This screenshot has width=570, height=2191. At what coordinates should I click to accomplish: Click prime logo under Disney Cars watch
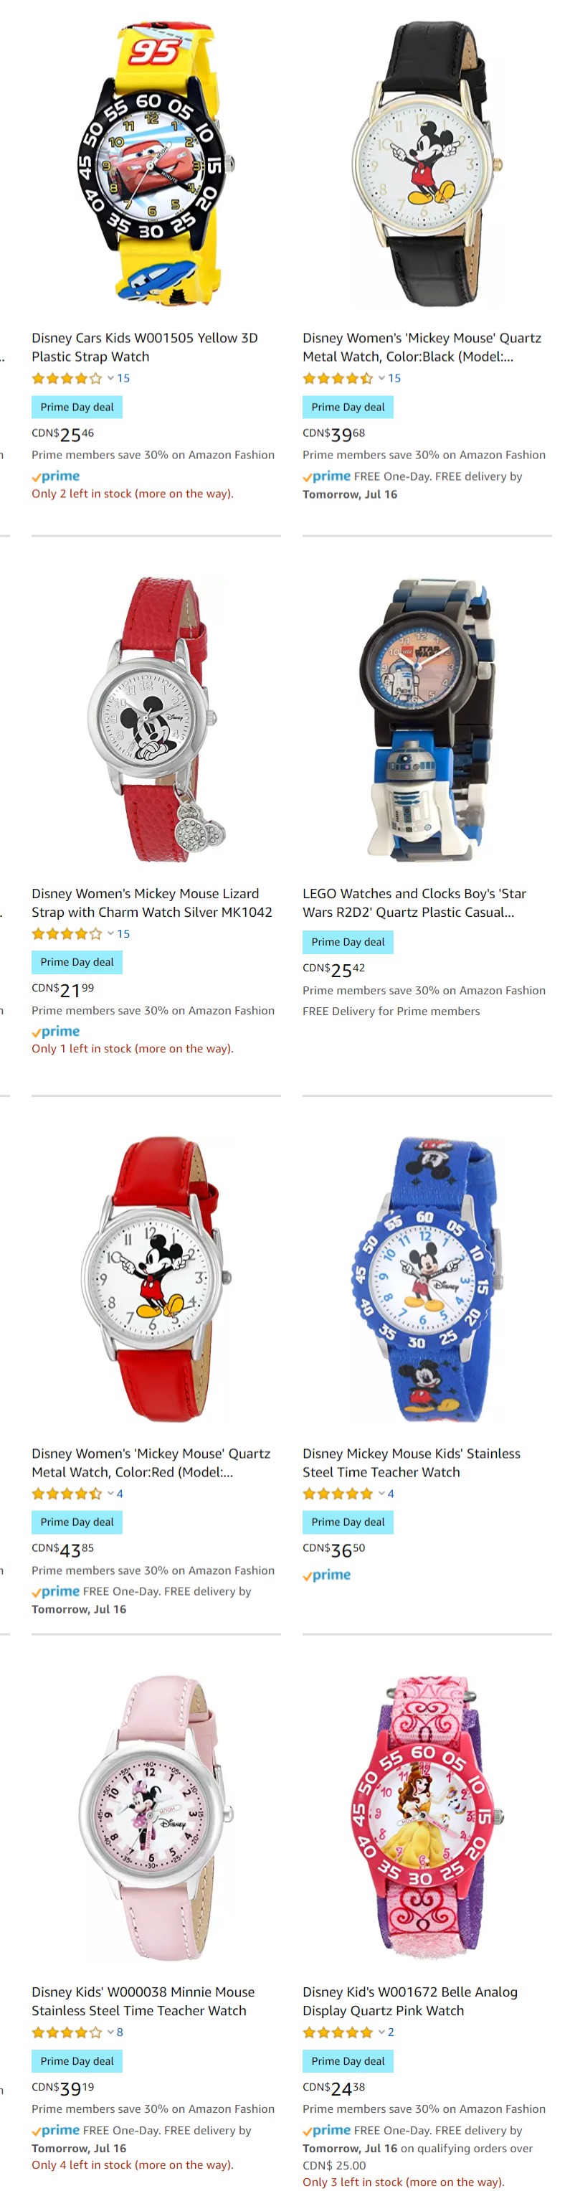56,476
